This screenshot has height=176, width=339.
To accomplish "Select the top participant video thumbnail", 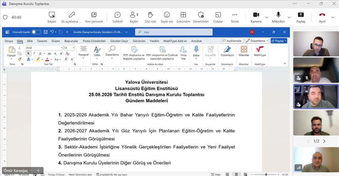I will coord(316,44).
